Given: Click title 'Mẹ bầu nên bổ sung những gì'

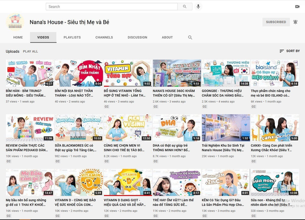Looking at the screenshot, I should coord(26,202).
